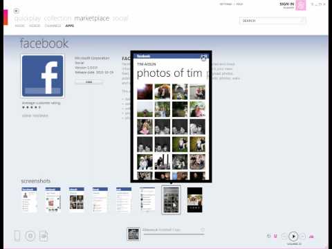Click the pink profile avatar tile

click(x=301, y=5)
